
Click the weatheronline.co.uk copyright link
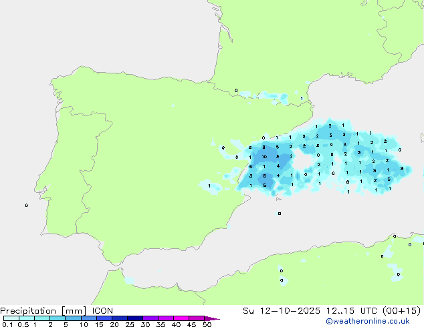coord(368,321)
